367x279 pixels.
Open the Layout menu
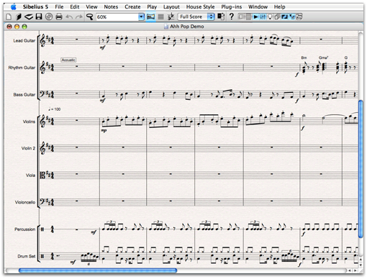click(x=171, y=6)
